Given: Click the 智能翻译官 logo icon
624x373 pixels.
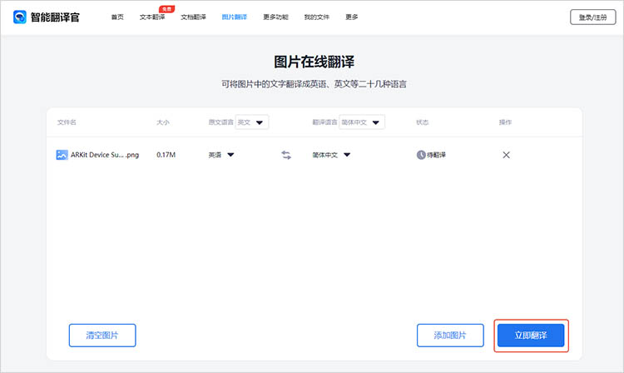Looking at the screenshot, I should tap(19, 17).
